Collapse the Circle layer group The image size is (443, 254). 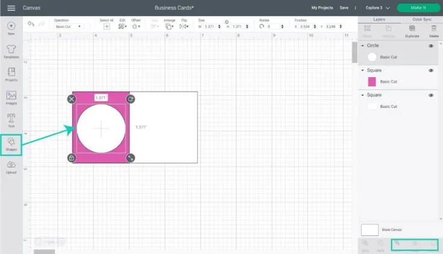[362, 46]
